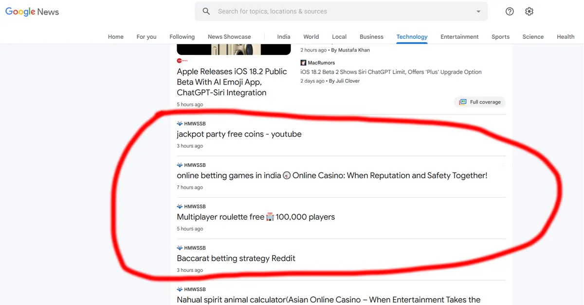Screen dimensions: 584x305
Task: Click the MacRumors source name
Action: (x=321, y=63)
